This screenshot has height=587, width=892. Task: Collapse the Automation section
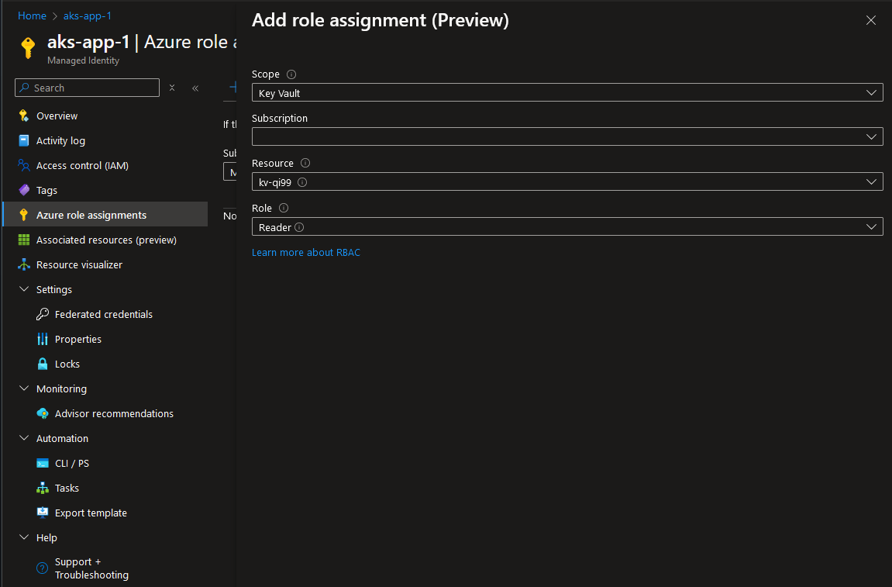23,438
